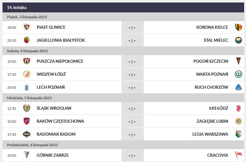Select the 14. kolejka round header
Image resolution: width=246 pixels, height=162 pixels.
pos(17,7)
